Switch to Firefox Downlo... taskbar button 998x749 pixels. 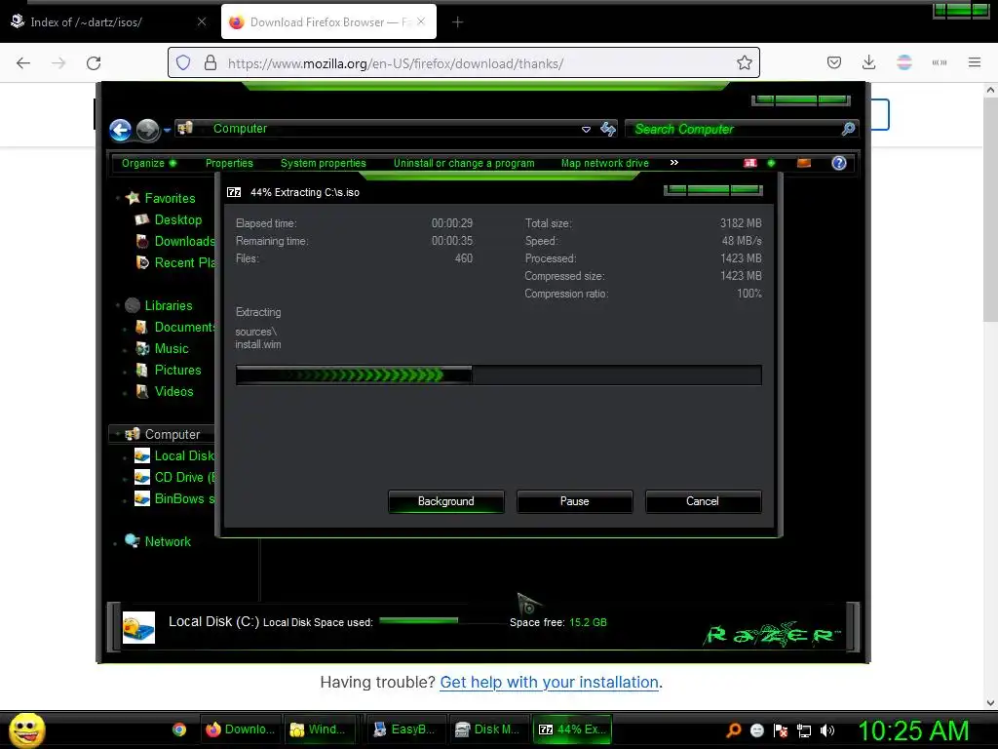[x=241, y=729]
